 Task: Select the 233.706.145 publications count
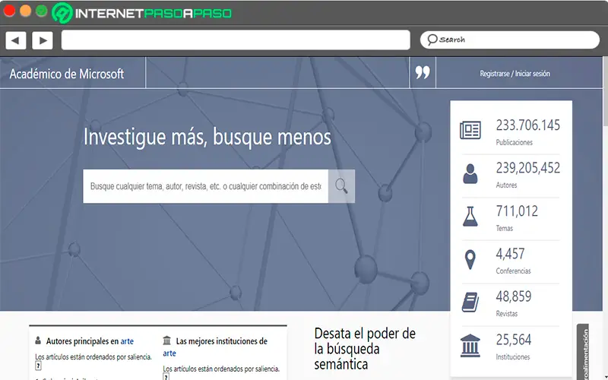pos(527,125)
